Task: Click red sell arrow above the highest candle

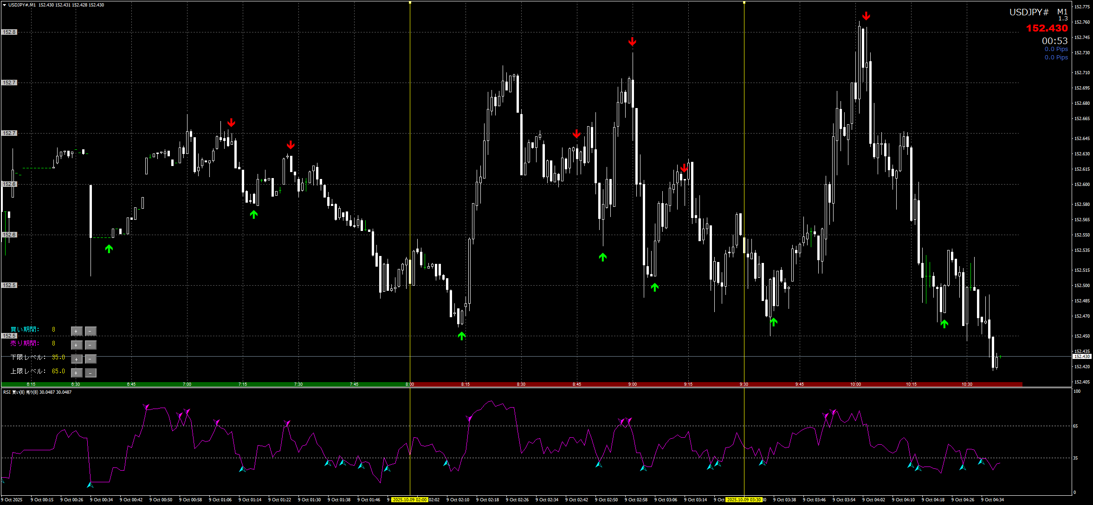Action: pos(866,16)
